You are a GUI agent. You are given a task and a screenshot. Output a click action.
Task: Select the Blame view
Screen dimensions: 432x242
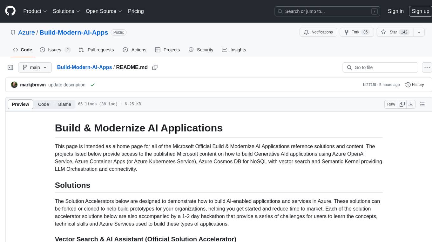coord(64,104)
